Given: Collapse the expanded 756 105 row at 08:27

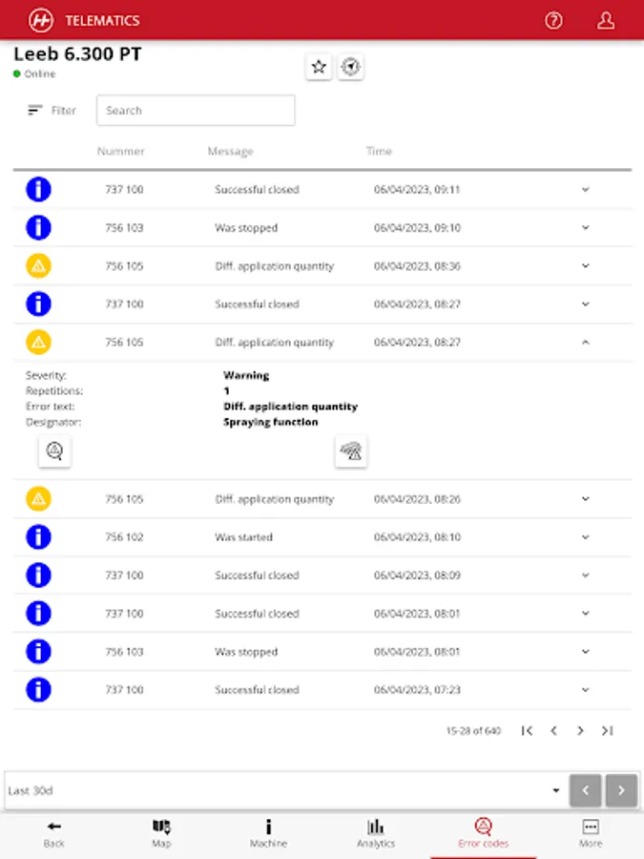Looking at the screenshot, I should coord(586,343).
